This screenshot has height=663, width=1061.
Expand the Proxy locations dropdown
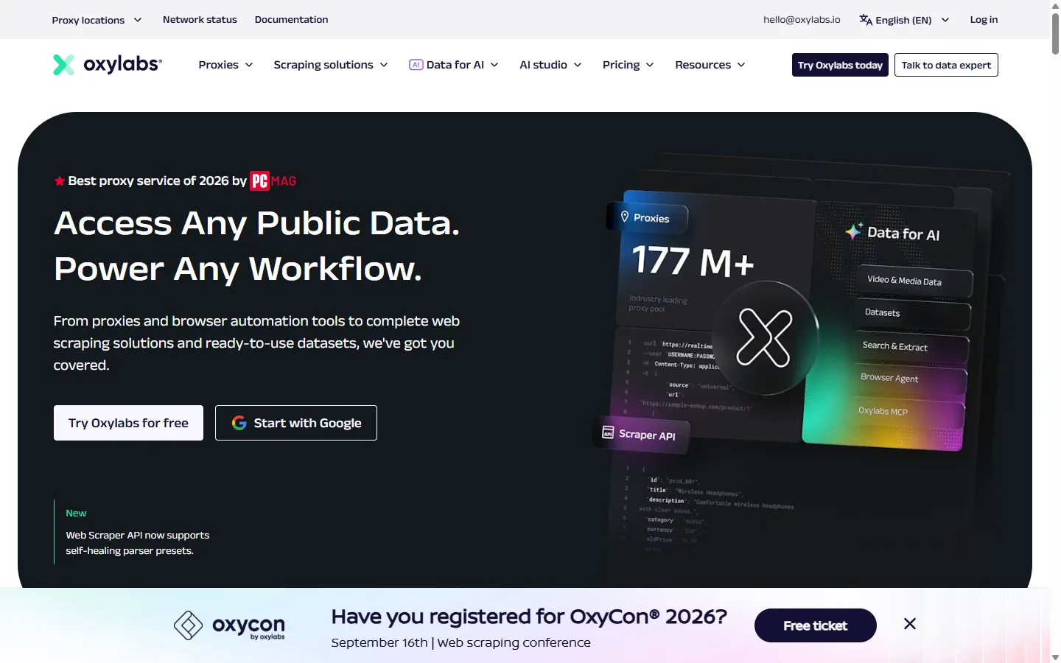[x=97, y=20]
